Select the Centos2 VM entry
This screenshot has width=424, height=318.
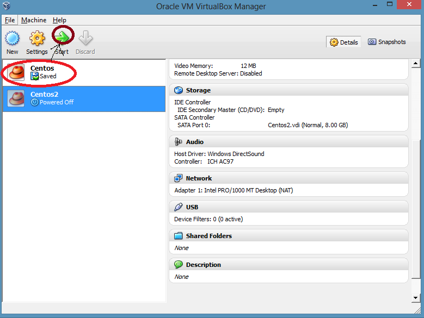tap(84, 99)
